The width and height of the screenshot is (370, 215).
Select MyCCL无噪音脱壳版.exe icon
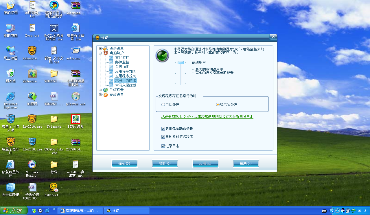(54, 32)
